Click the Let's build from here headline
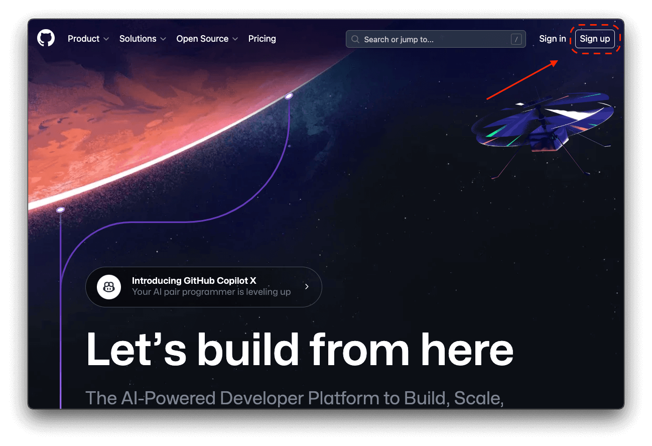 pyautogui.click(x=300, y=349)
